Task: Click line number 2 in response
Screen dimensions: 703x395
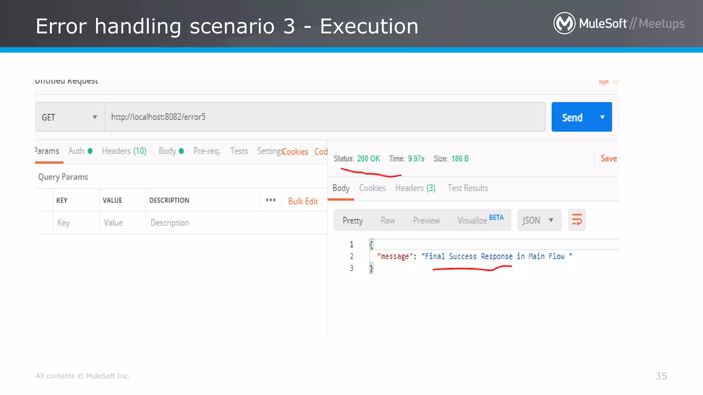Action: click(x=351, y=256)
